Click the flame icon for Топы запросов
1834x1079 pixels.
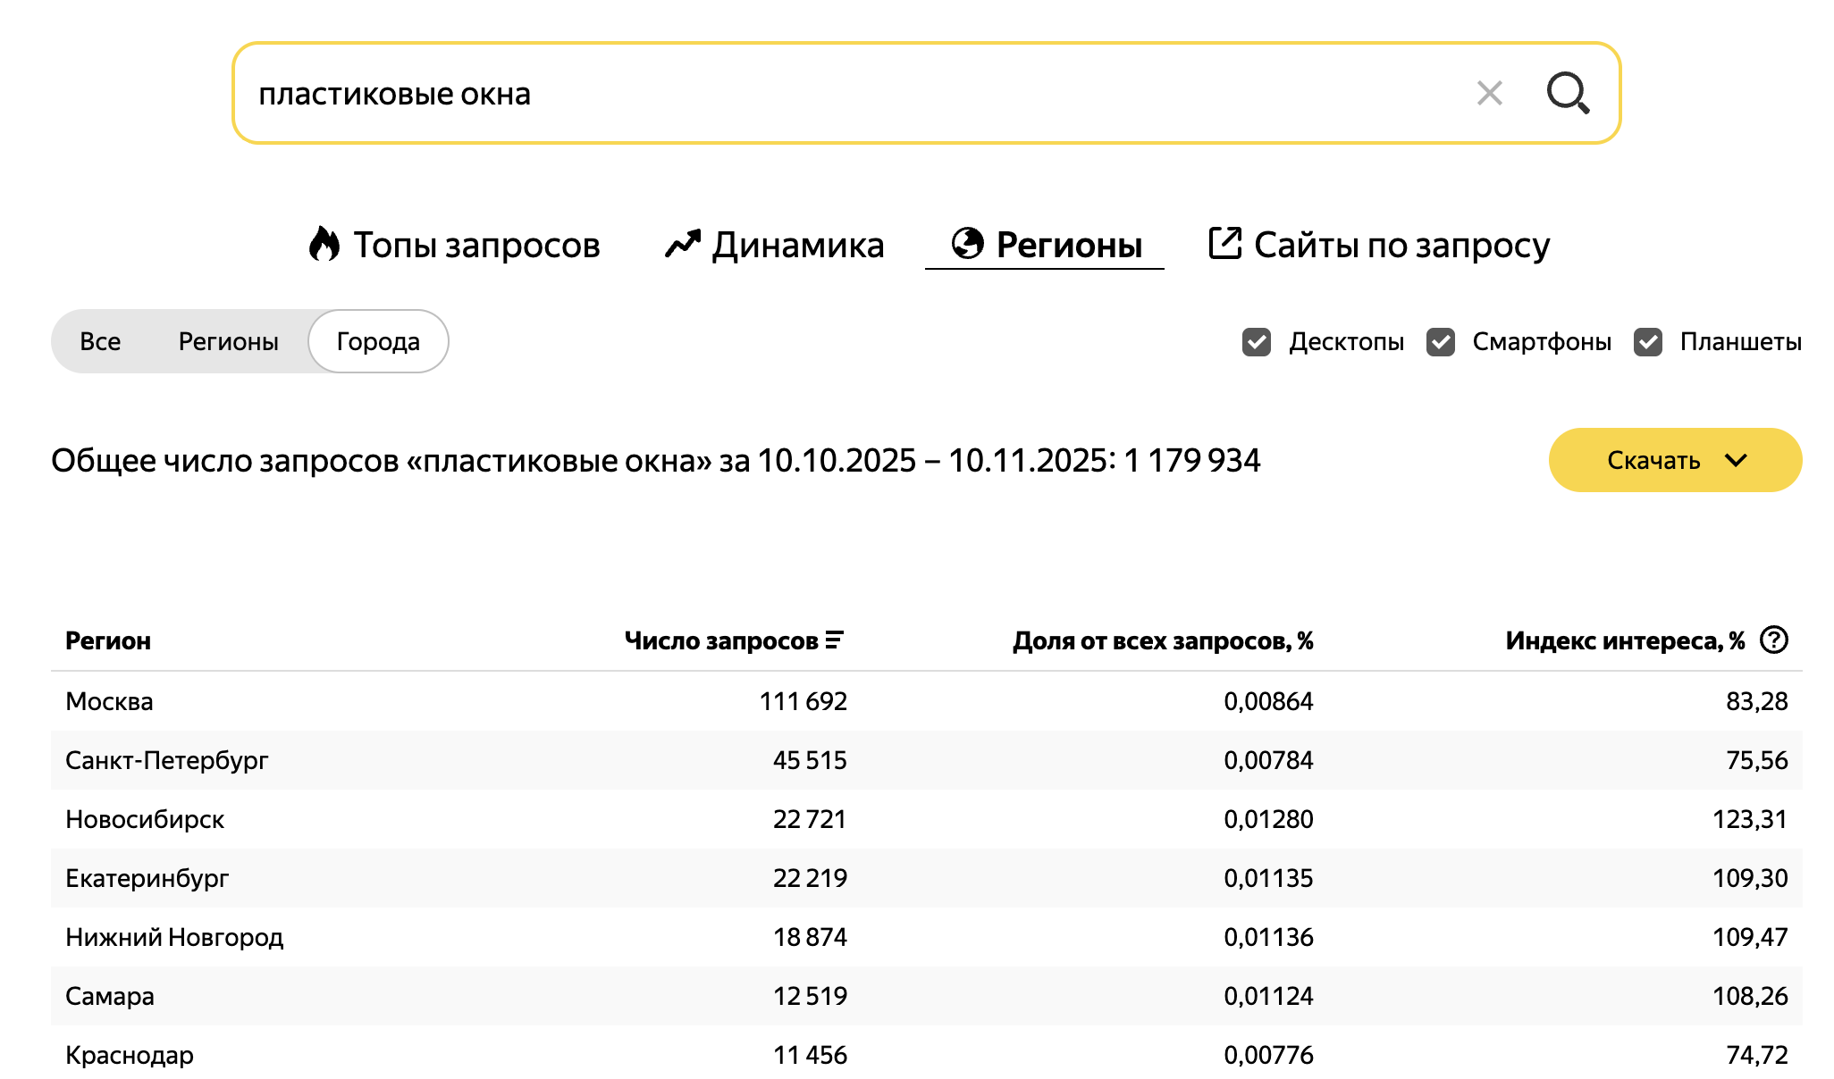[x=324, y=244]
